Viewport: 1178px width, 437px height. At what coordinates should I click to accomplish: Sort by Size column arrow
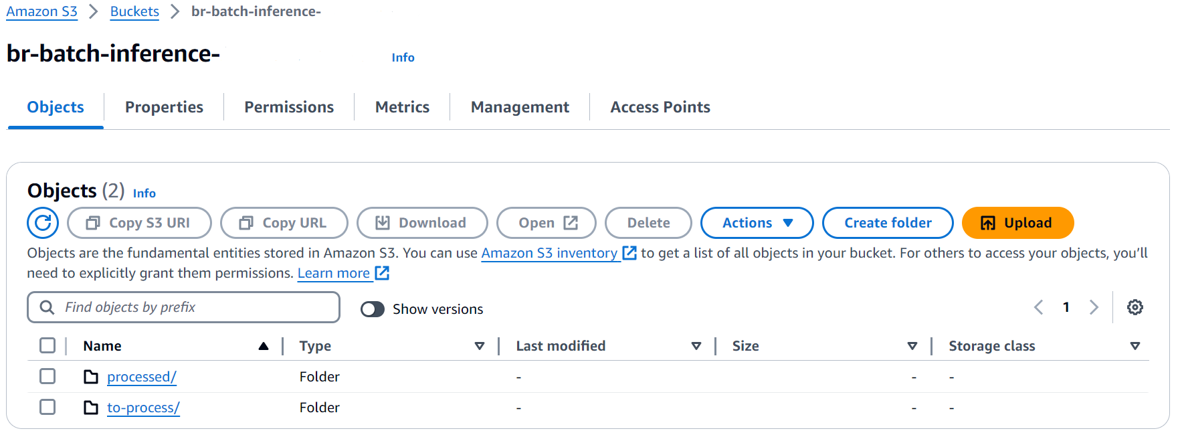click(912, 346)
